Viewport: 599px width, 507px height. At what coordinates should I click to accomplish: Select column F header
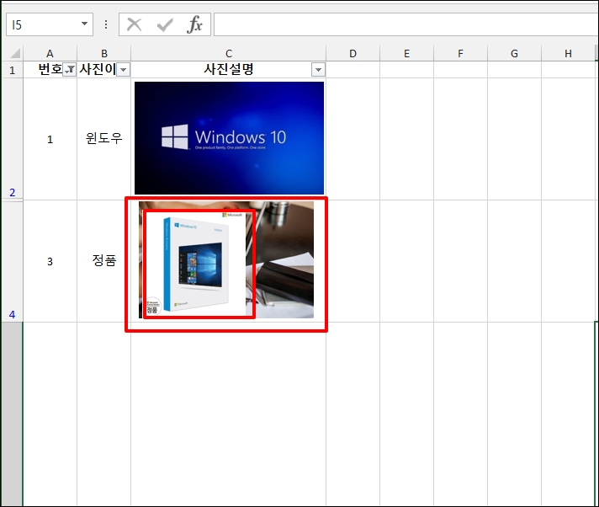461,53
